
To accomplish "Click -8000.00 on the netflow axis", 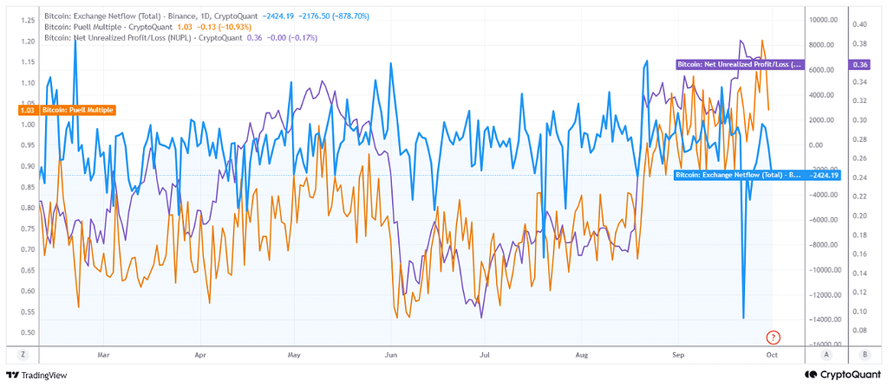I will click(x=823, y=245).
